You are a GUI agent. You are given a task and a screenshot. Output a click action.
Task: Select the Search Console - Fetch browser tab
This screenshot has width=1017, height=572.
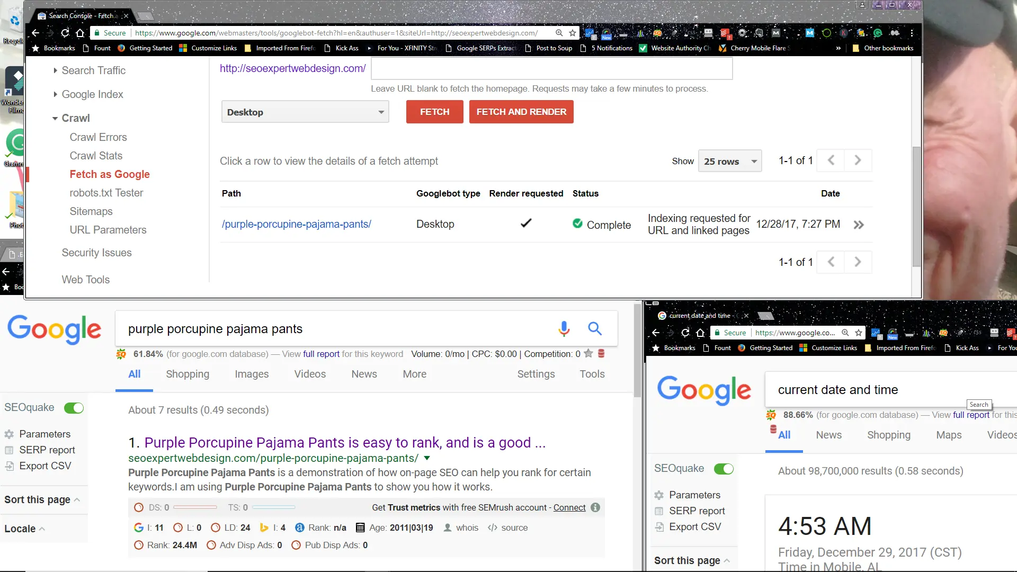tap(82, 16)
